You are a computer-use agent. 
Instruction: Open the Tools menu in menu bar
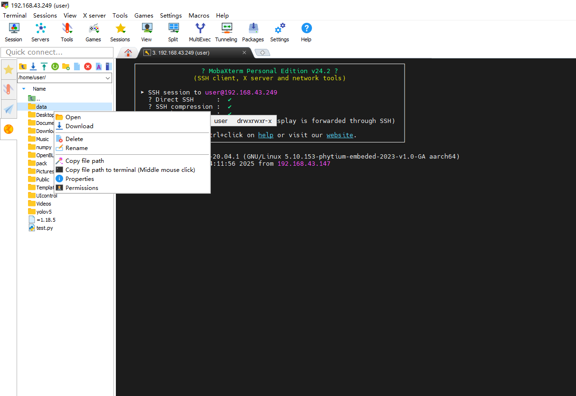tap(120, 15)
